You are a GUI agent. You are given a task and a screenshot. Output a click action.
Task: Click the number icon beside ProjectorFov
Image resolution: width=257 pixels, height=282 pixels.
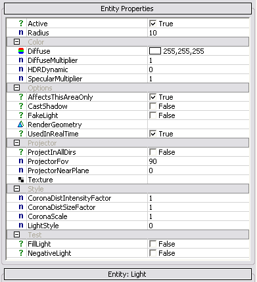click(21, 161)
